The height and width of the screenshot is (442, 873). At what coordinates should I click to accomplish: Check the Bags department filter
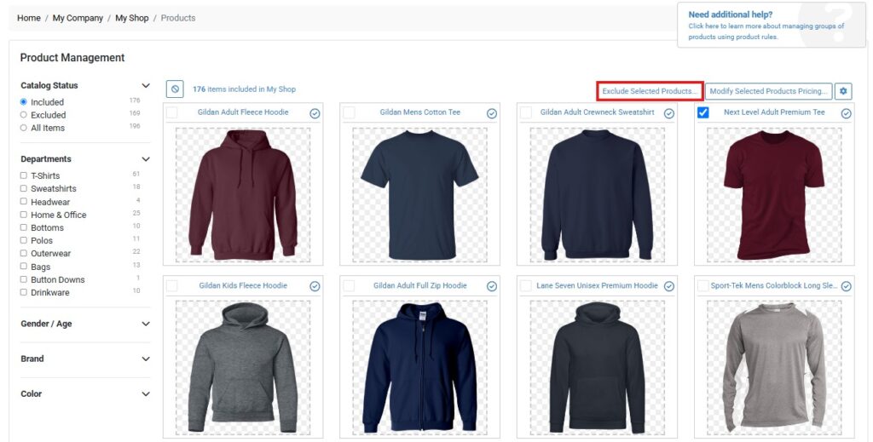[x=23, y=267]
